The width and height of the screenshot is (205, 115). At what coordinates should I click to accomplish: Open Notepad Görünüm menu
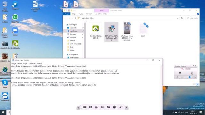click(32, 64)
